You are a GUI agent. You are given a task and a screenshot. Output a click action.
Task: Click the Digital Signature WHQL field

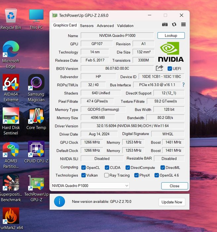coord(168,134)
